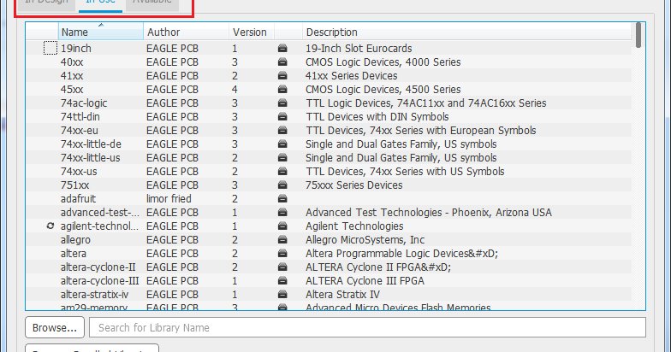
Task: Click the 'Altera Stratix IV' description
Action: click(342, 294)
